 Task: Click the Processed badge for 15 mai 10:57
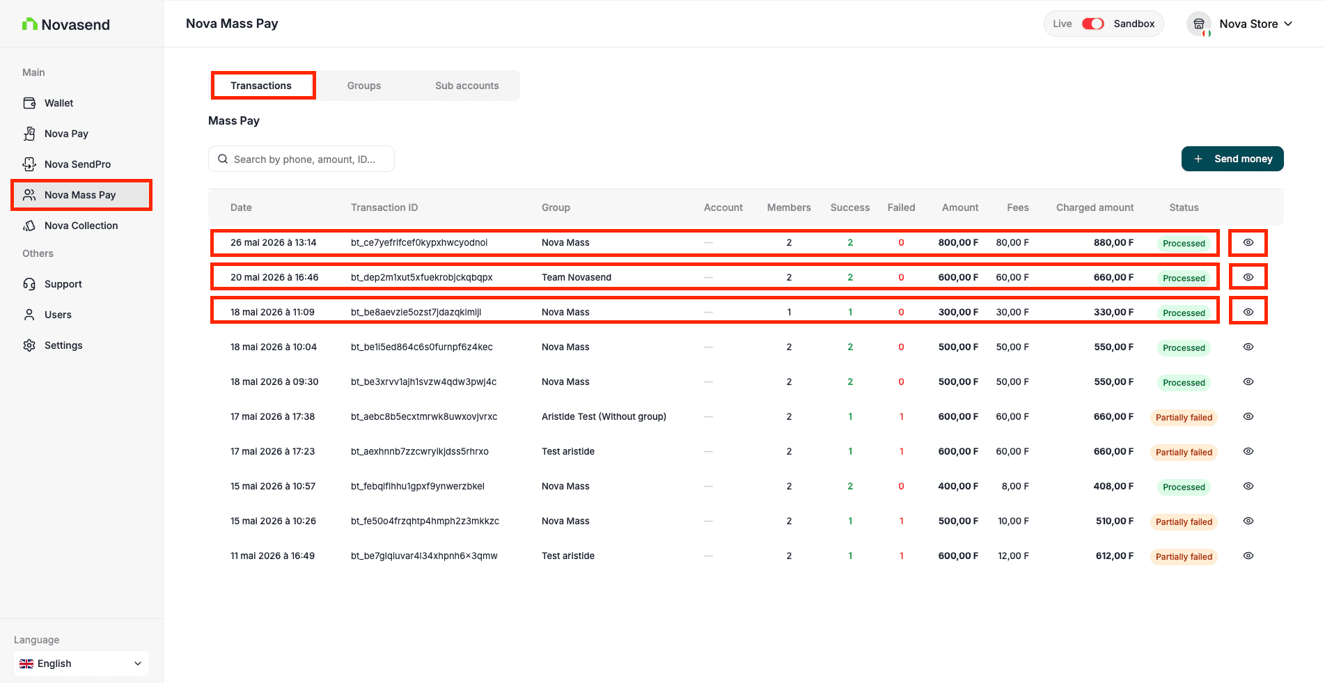pyautogui.click(x=1184, y=487)
